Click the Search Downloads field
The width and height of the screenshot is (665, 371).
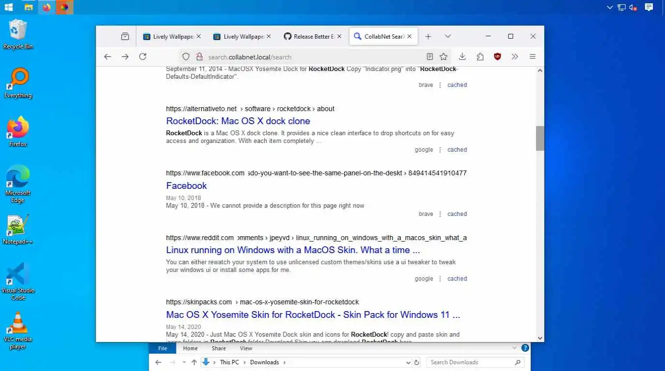pos(476,362)
